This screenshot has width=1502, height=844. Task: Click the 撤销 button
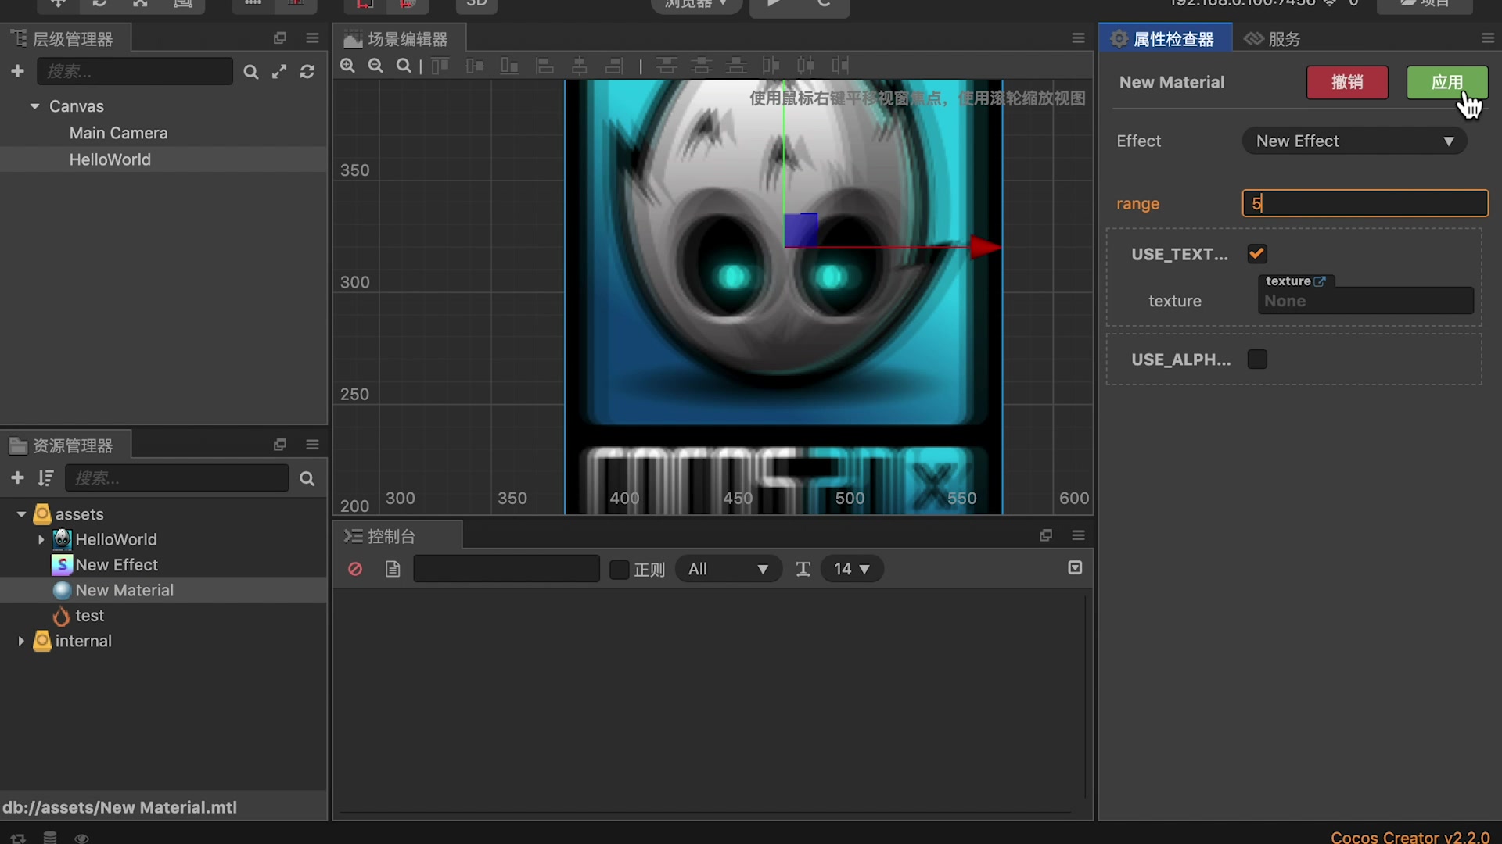[x=1347, y=82]
